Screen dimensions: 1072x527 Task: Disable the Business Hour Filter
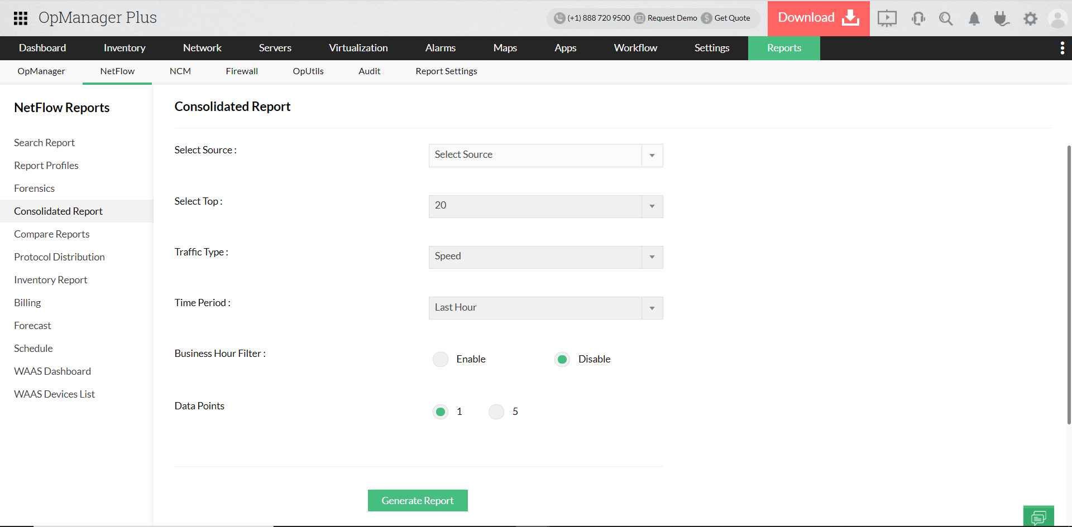562,359
